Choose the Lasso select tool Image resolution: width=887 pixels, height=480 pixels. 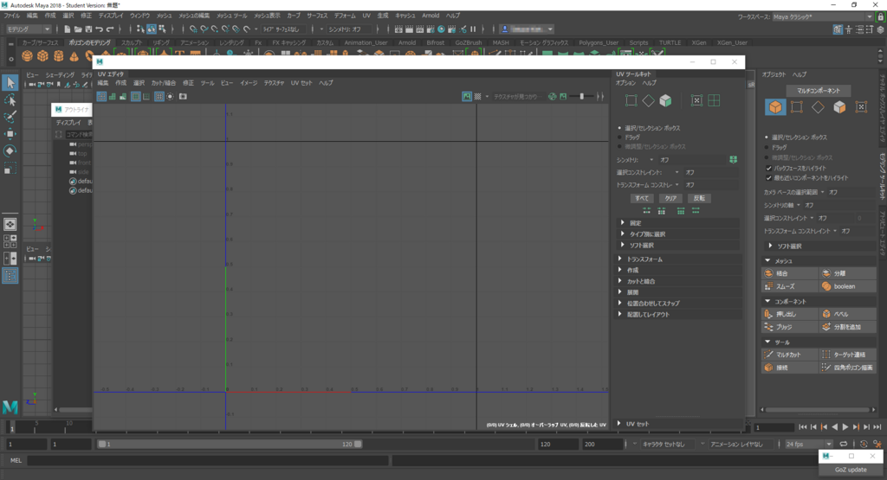tap(10, 100)
